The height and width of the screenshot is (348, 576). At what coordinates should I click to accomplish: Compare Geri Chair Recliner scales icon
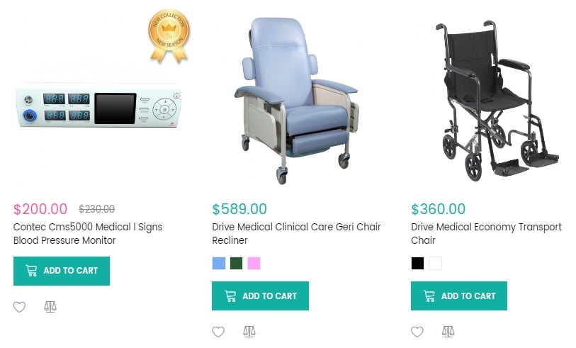click(x=249, y=332)
